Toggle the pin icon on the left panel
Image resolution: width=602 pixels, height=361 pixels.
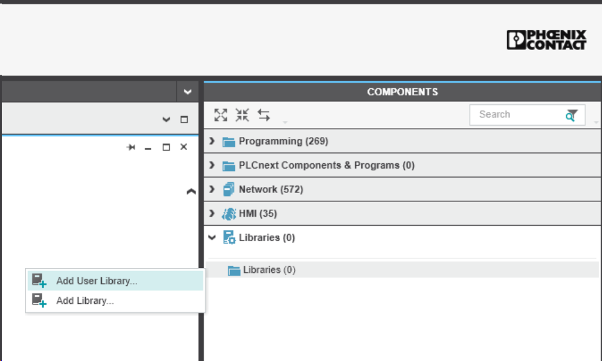coord(131,147)
